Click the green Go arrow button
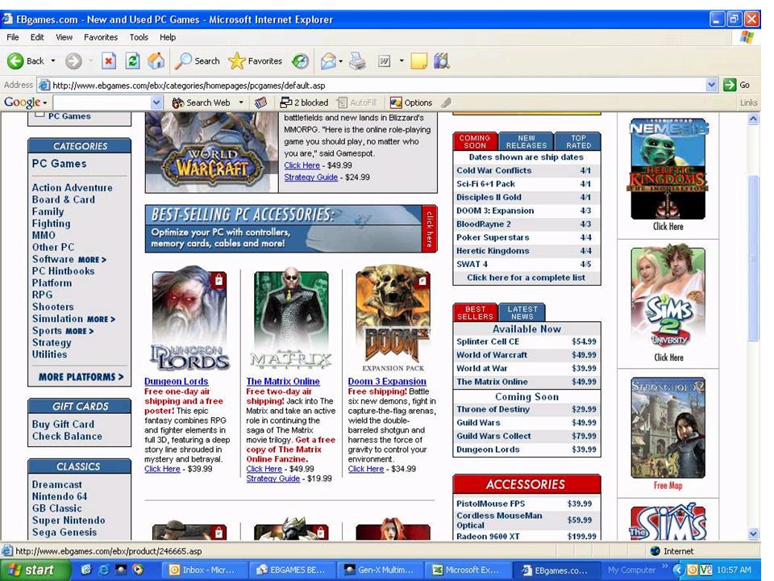This screenshot has width=774, height=581. (730, 85)
